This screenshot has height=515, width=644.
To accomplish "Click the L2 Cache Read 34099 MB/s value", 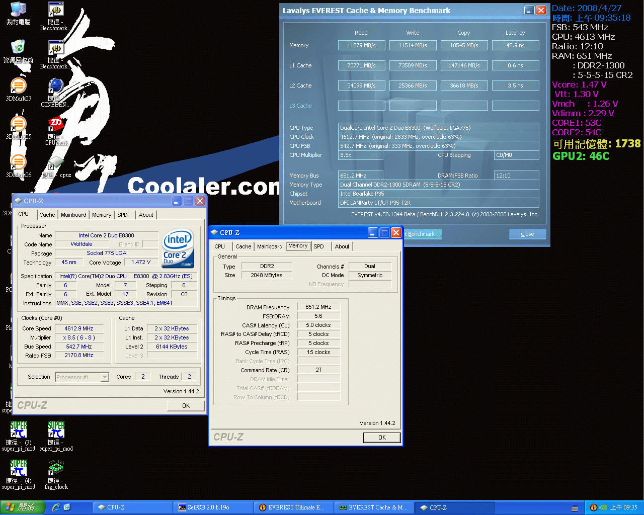I will coord(362,85).
